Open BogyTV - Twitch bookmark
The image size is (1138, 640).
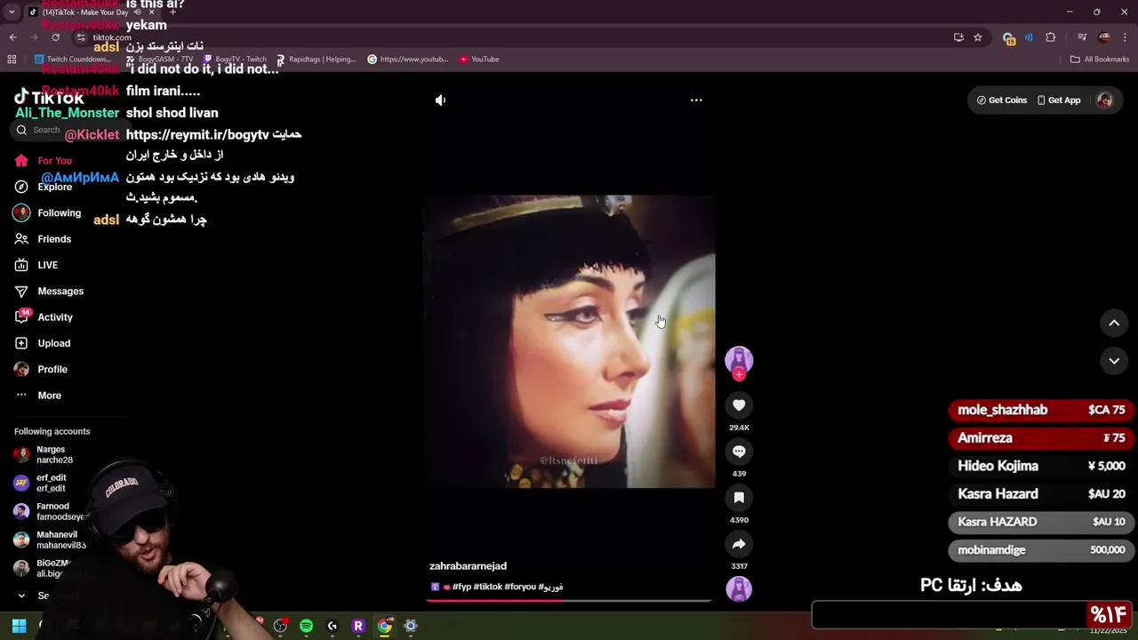click(x=235, y=60)
